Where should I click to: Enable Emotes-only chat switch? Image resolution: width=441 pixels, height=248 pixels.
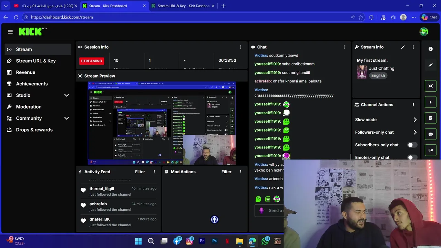click(x=412, y=157)
